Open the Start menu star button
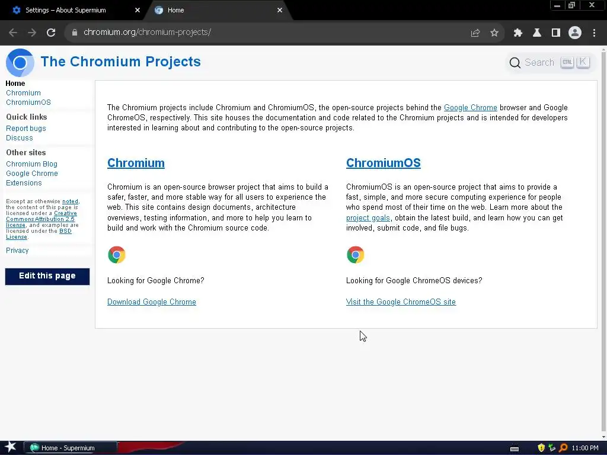Screen dimensions: 607x455 [x=11, y=447]
